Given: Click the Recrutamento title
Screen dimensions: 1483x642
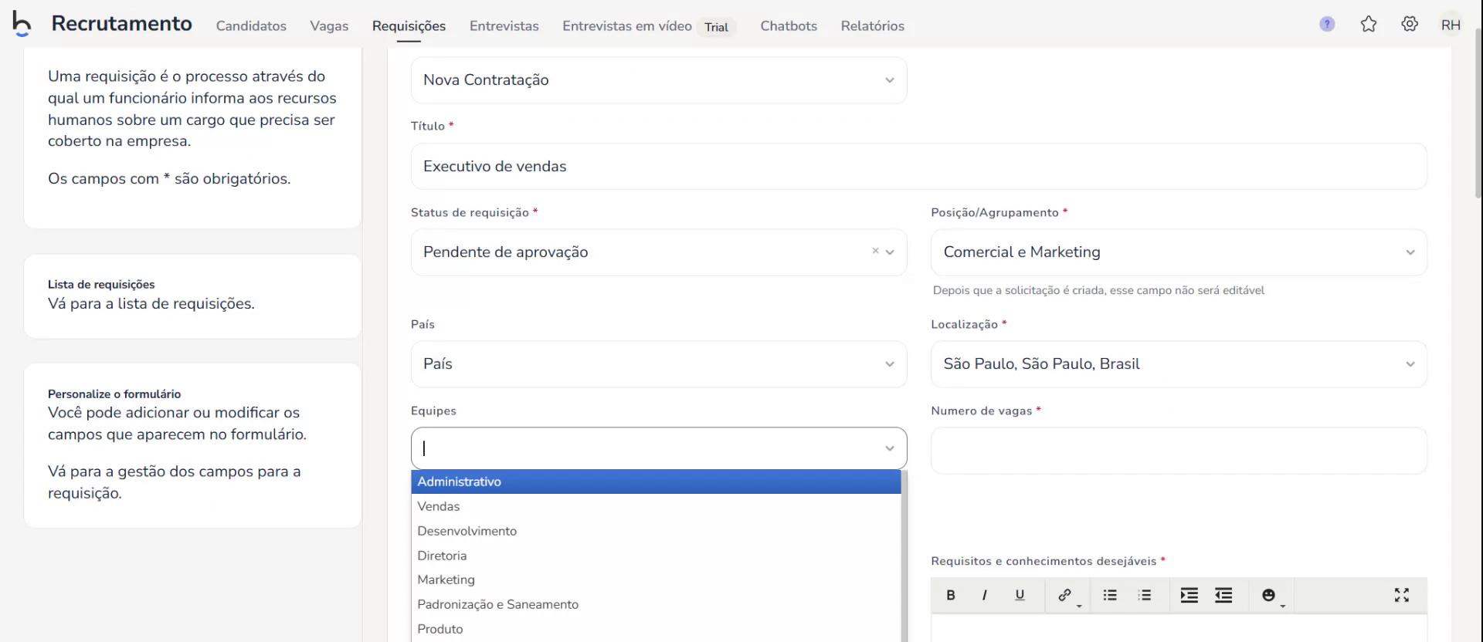Looking at the screenshot, I should pos(121,24).
